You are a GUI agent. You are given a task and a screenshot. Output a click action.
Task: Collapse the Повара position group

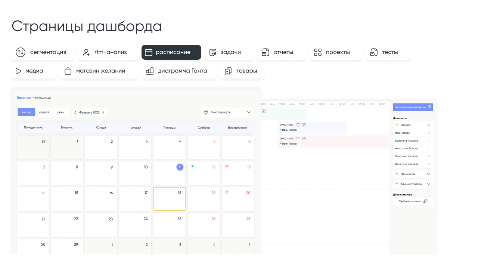click(x=429, y=125)
